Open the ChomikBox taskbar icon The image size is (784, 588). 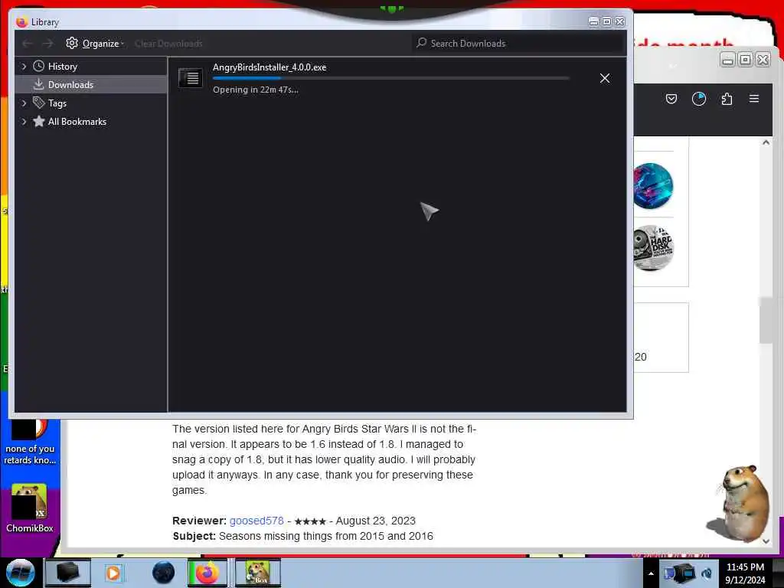(257, 573)
